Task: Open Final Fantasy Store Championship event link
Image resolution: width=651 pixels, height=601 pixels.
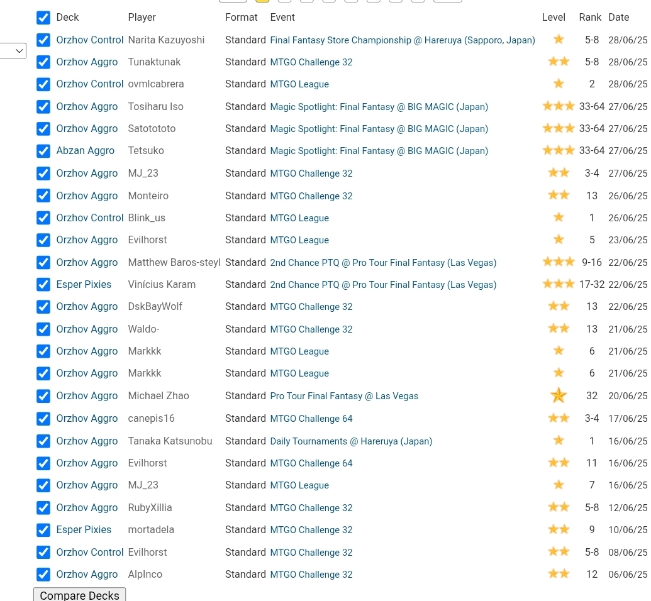Action: (403, 40)
